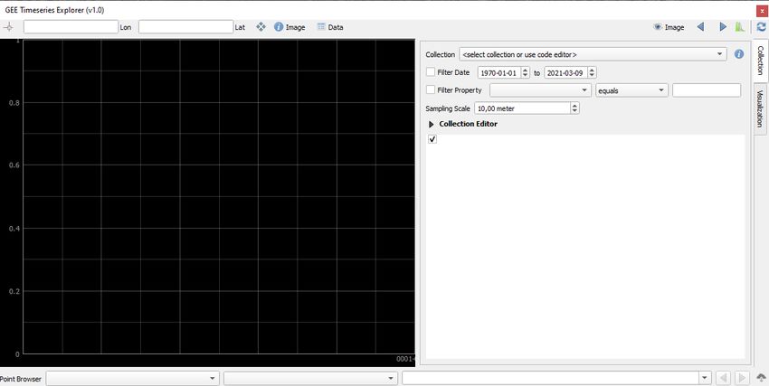Enable the Filter Property checkbox
Viewport: 769px width, 386px height.
click(431, 90)
